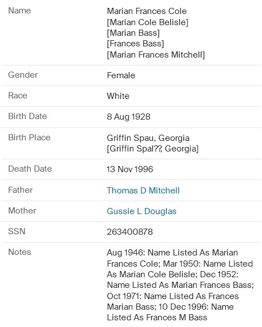Click the [Marian Frances Mitchell] alias
This screenshot has width=262, height=327.
pos(156,55)
